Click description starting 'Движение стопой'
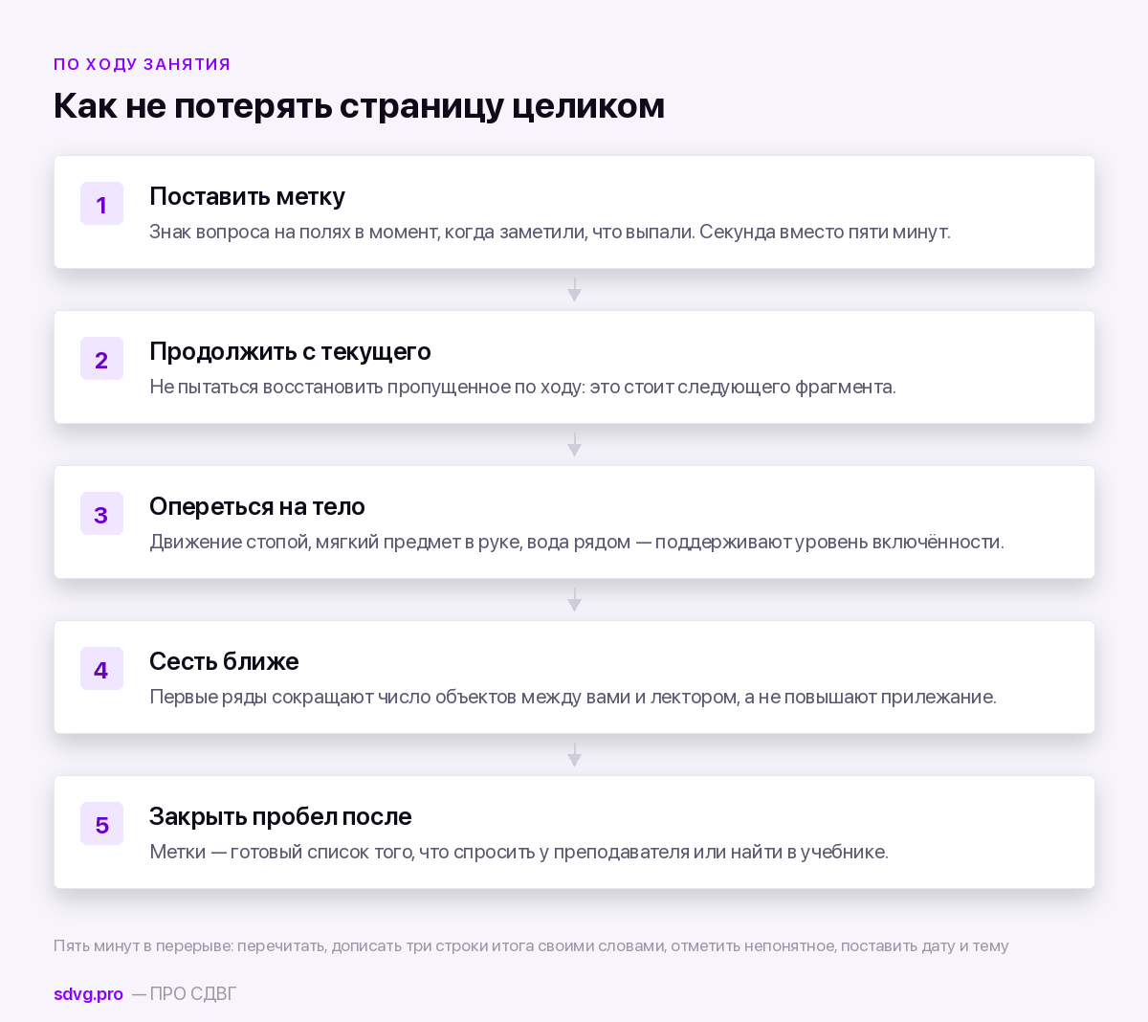1148x1022 pixels. (x=577, y=542)
